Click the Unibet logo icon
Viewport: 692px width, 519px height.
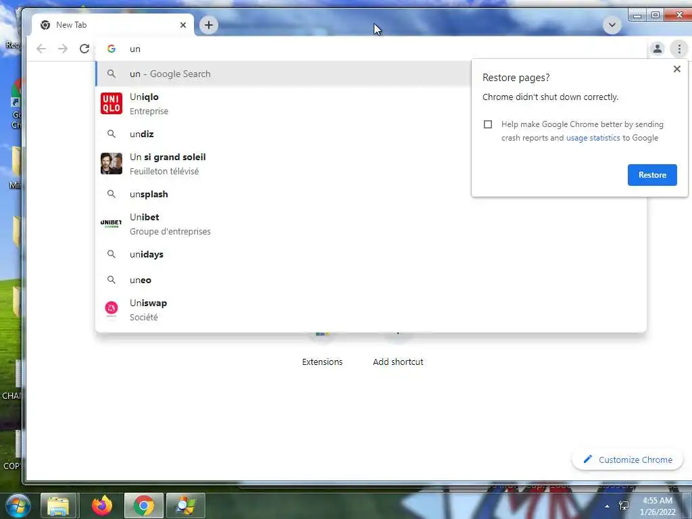tap(112, 223)
